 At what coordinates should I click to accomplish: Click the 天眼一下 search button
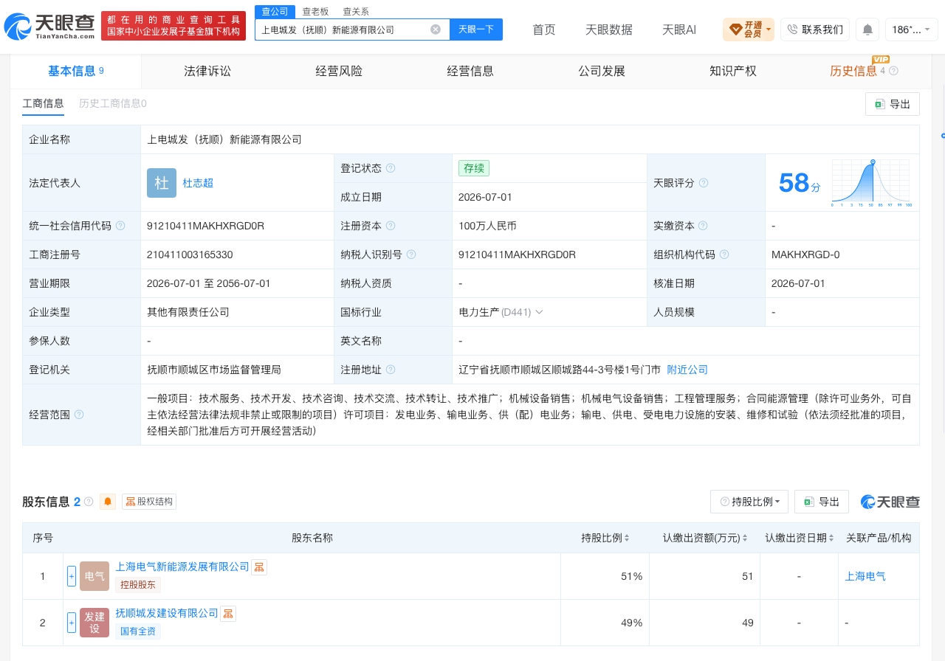[x=476, y=30]
